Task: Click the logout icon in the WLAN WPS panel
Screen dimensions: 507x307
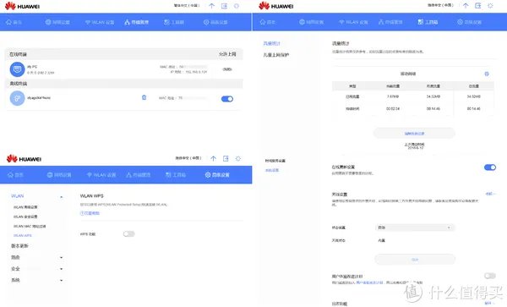Action: 226,158
